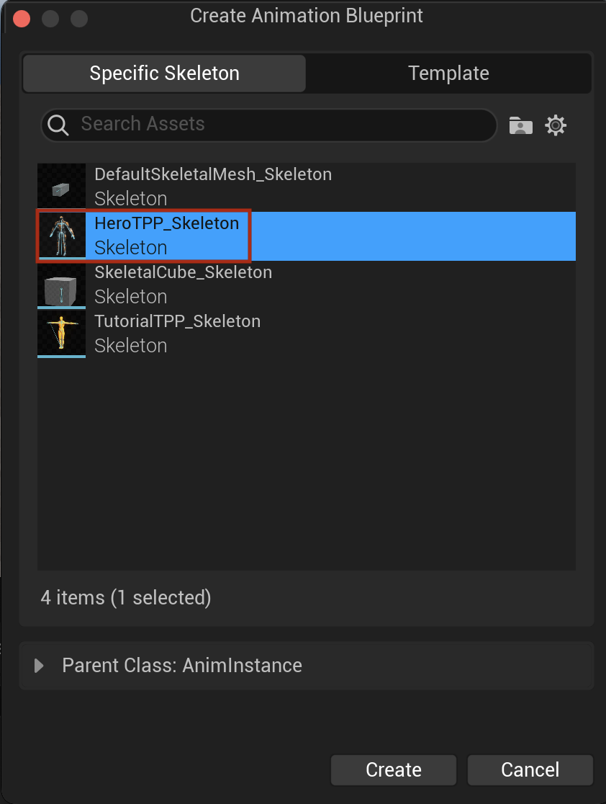Click the Create button

(394, 769)
